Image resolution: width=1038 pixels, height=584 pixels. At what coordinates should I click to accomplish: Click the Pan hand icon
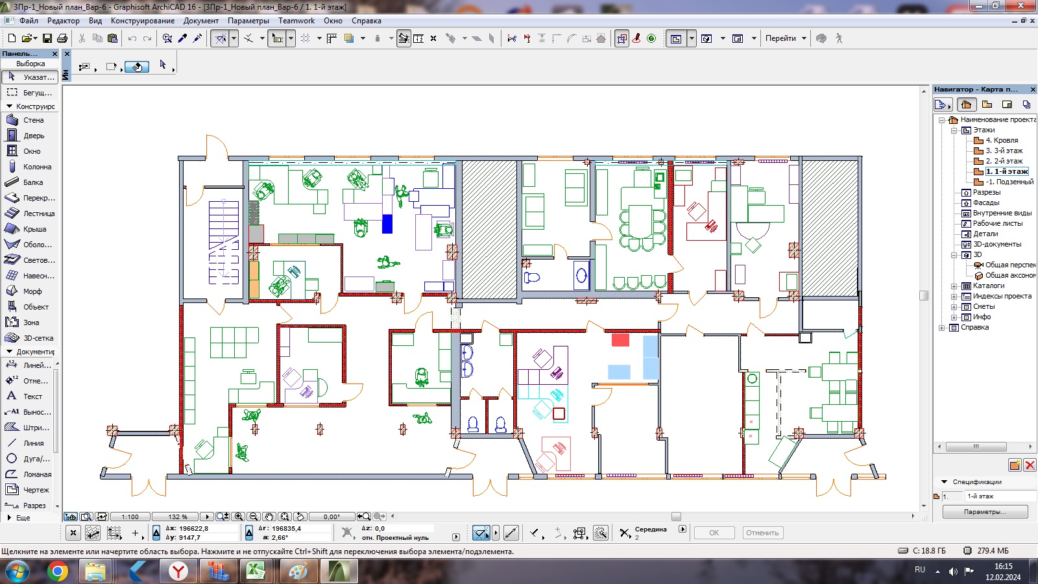click(x=269, y=517)
